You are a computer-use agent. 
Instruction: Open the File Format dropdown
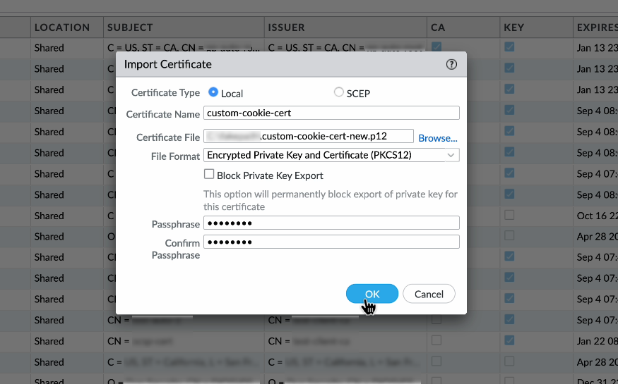[x=331, y=155]
